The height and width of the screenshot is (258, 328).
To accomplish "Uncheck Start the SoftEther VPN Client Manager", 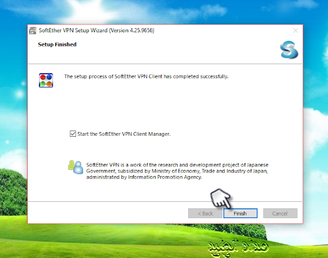I will [73, 134].
